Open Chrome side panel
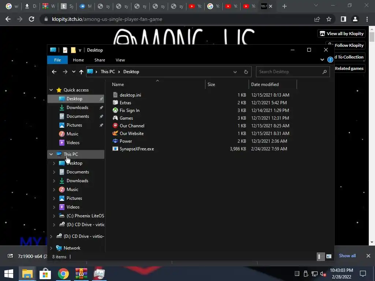 click(344, 19)
